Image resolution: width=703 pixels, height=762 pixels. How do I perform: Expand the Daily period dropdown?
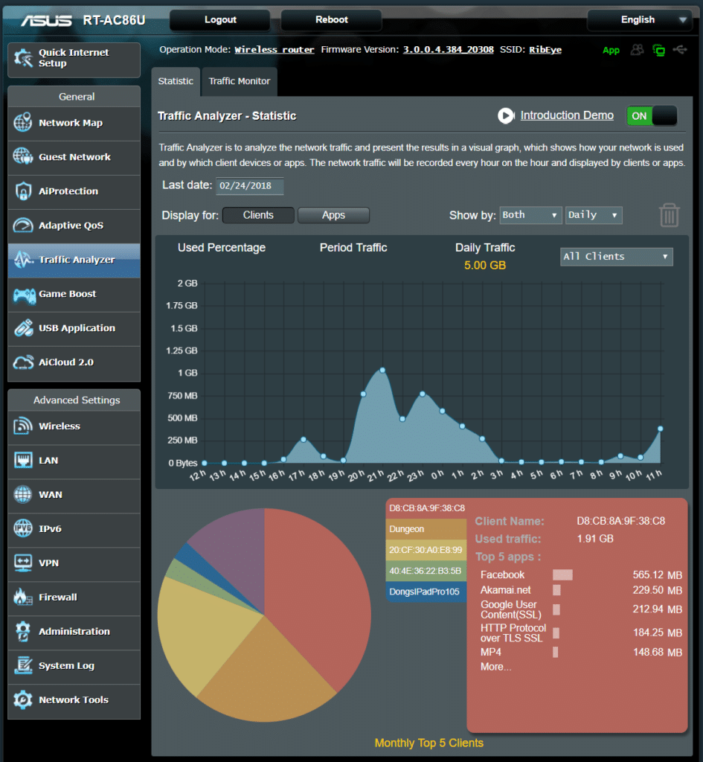click(594, 215)
